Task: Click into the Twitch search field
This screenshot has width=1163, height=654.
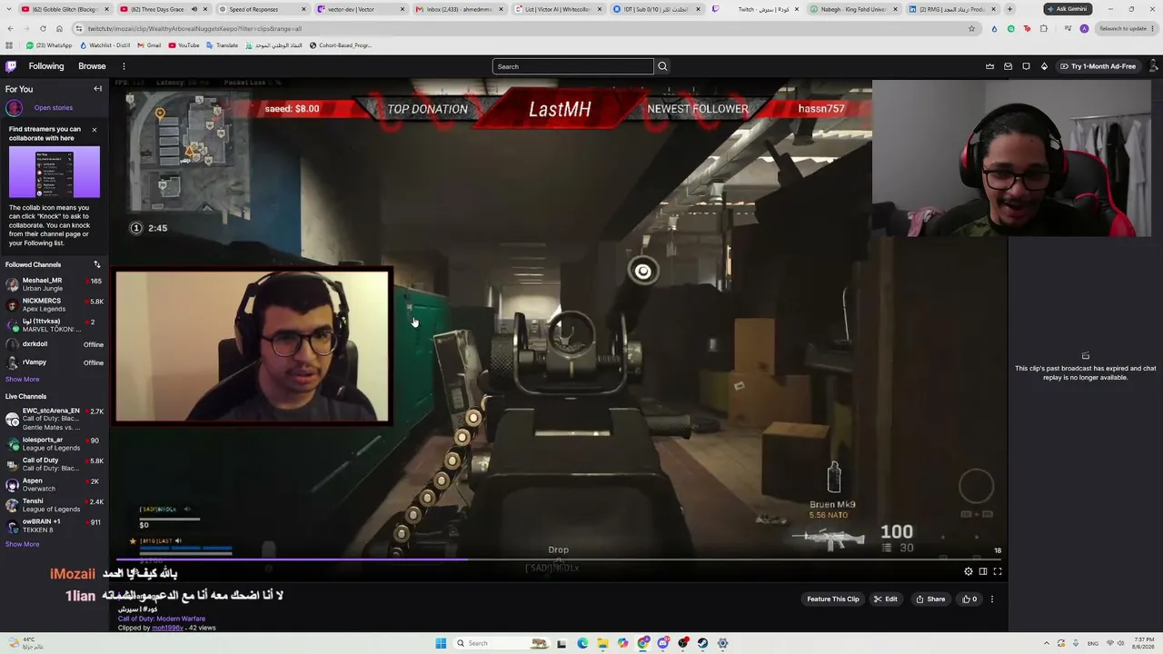Action: click(x=572, y=66)
